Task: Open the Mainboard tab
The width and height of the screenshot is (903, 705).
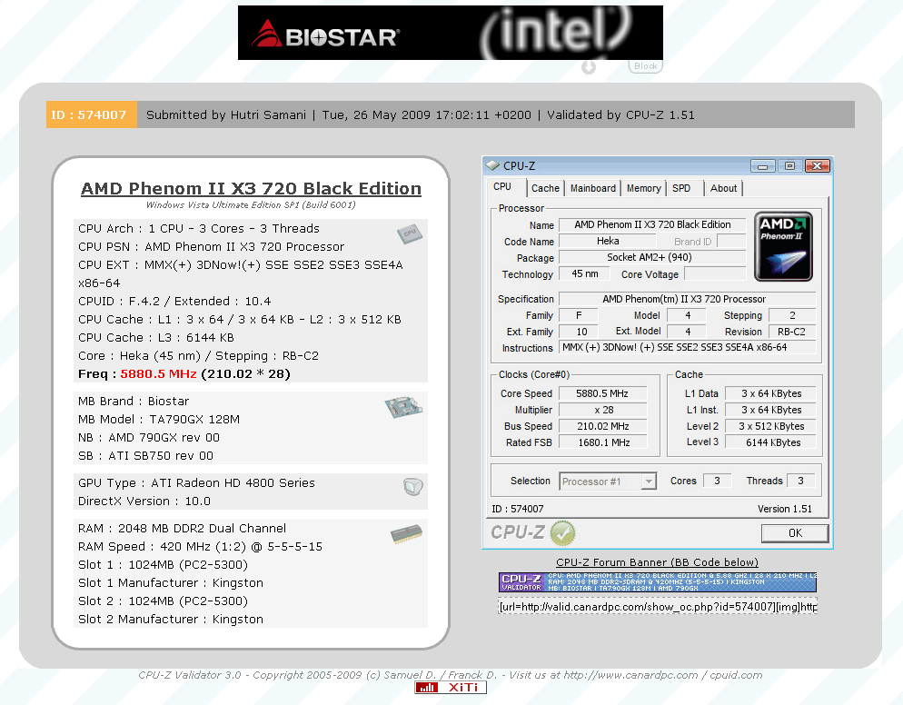Action: coord(592,188)
